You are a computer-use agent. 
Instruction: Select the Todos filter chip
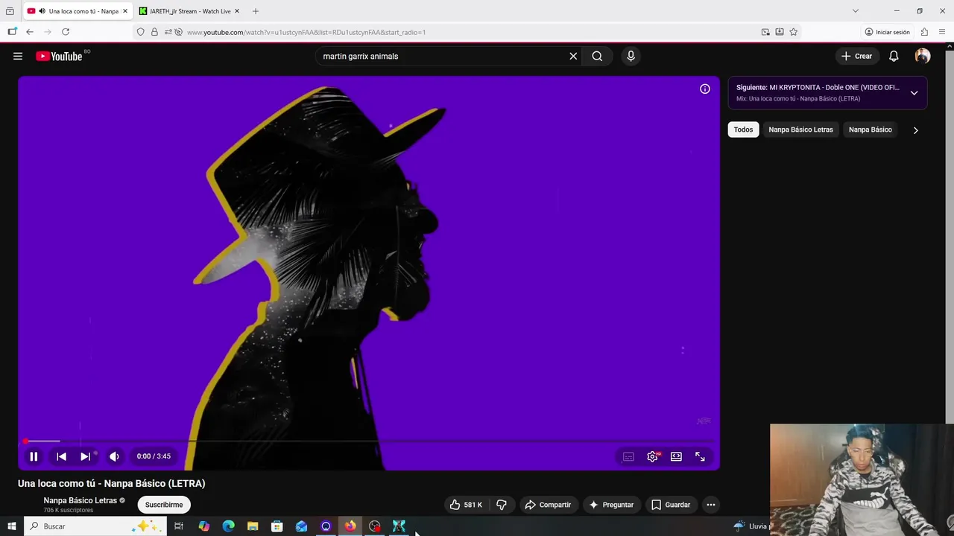click(743, 130)
